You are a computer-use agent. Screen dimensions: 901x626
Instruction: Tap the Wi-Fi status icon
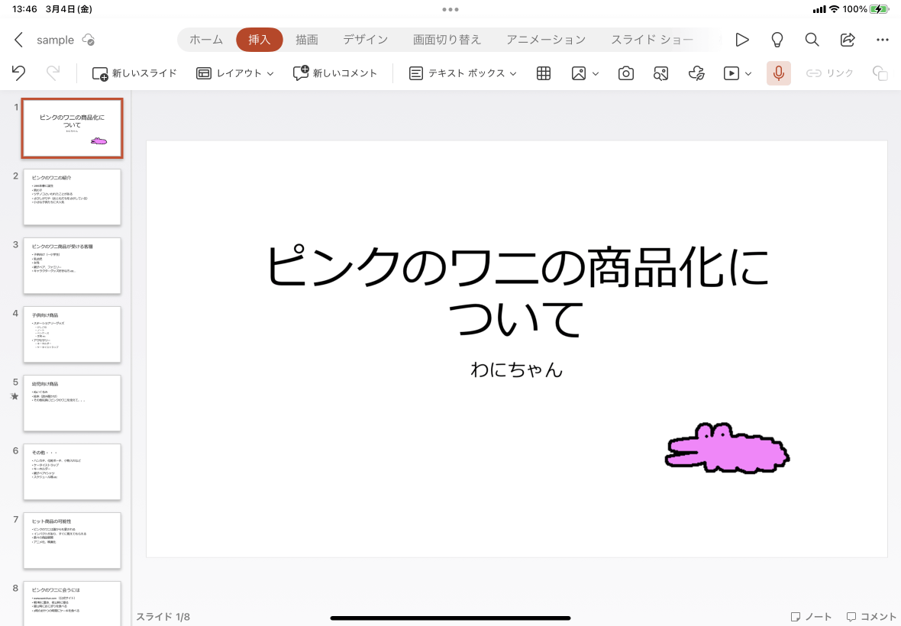click(834, 9)
